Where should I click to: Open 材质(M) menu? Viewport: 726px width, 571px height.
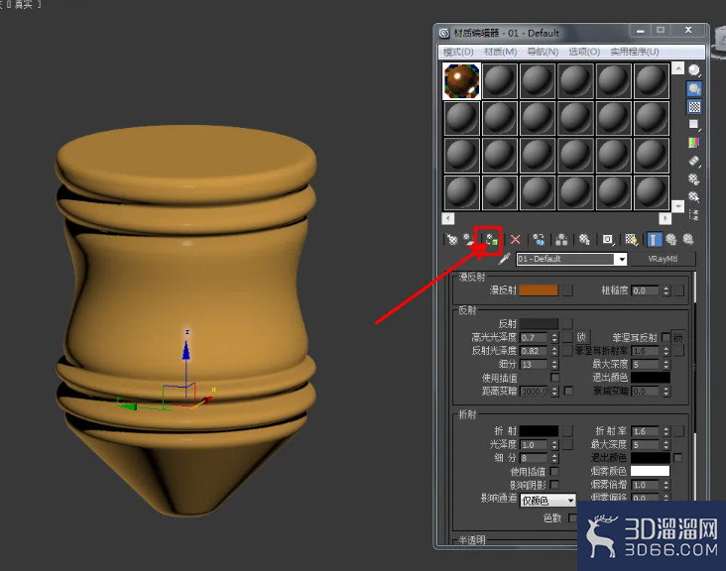coord(500,52)
